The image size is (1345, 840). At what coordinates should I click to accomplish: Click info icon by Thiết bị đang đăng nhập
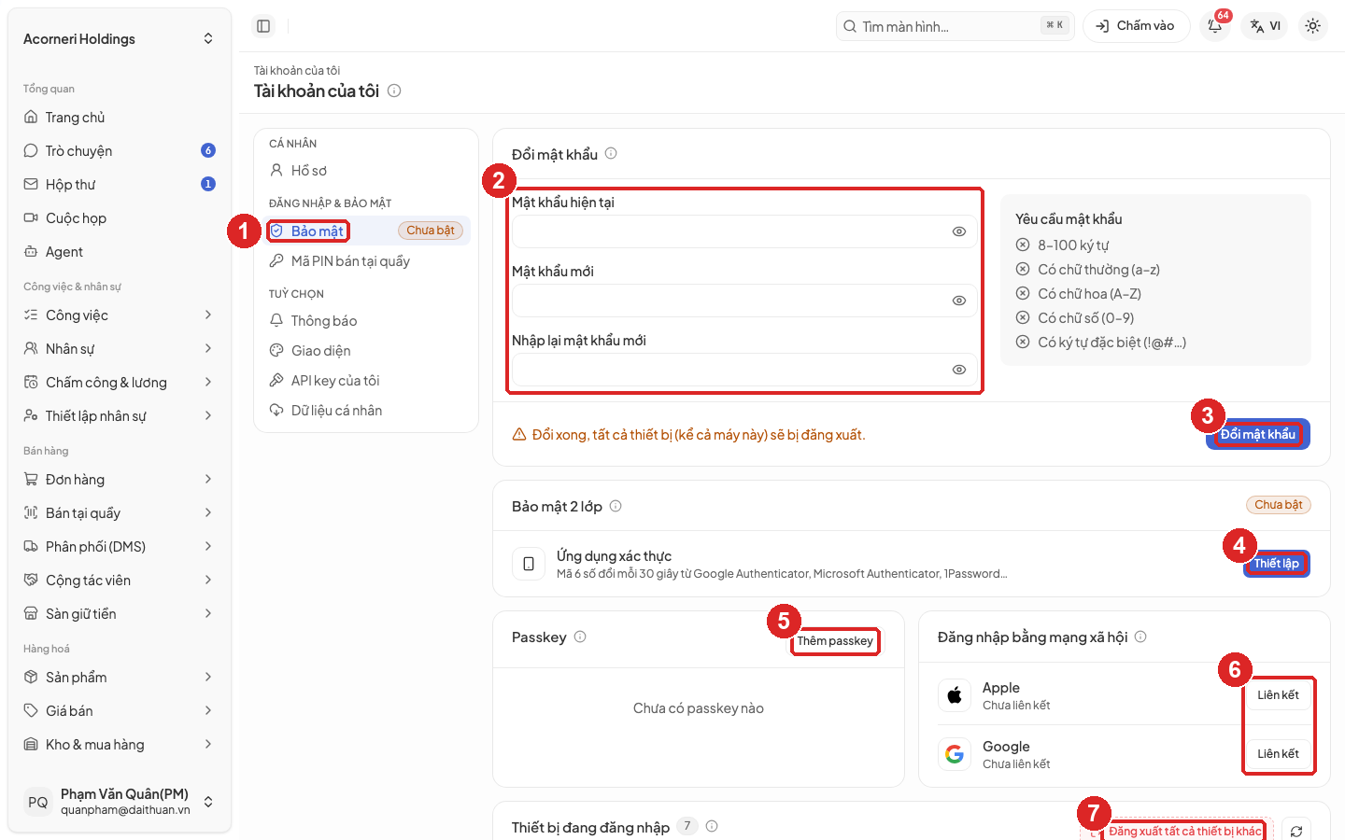click(x=712, y=826)
